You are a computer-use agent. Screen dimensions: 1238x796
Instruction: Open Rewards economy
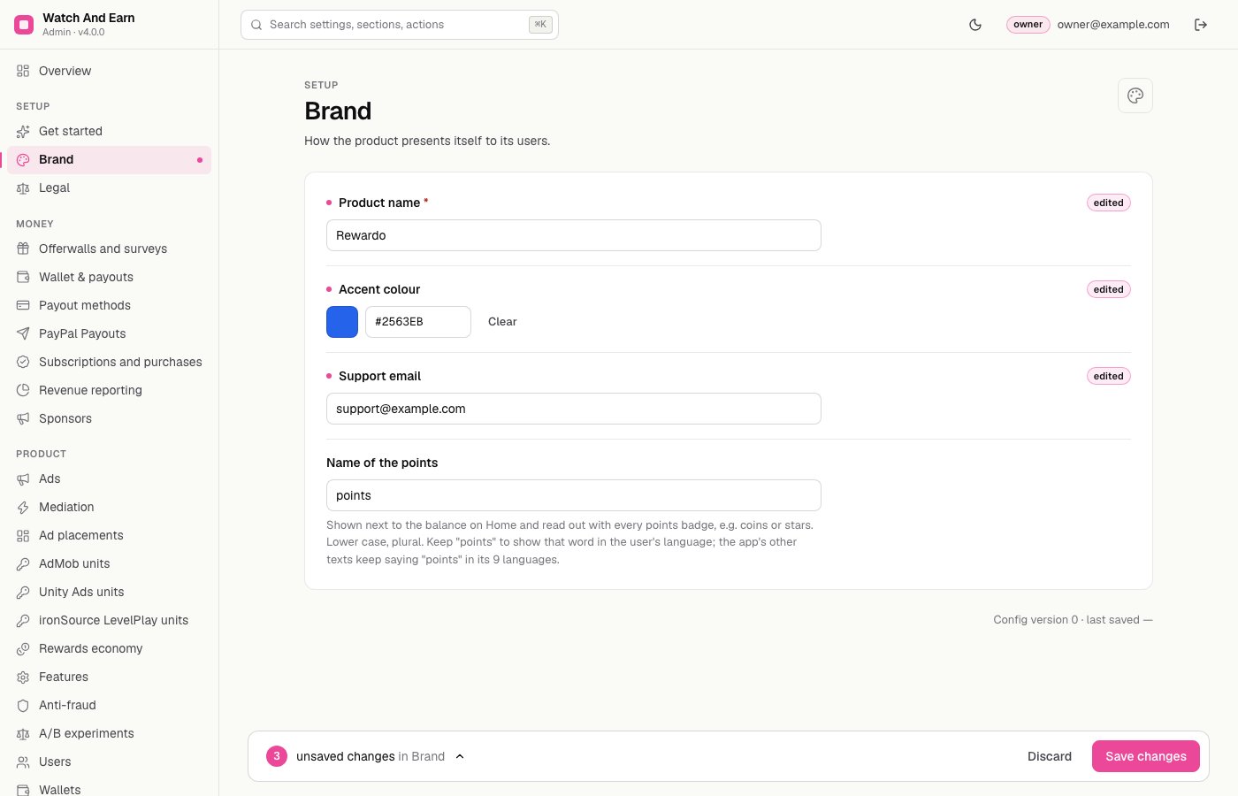pyautogui.click(x=109, y=648)
